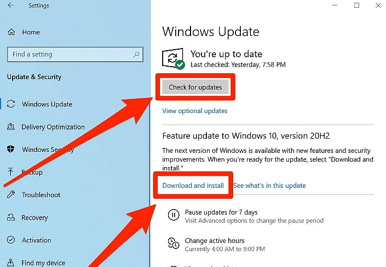Open the Troubleshoot section
386x267 pixels.
41,195
